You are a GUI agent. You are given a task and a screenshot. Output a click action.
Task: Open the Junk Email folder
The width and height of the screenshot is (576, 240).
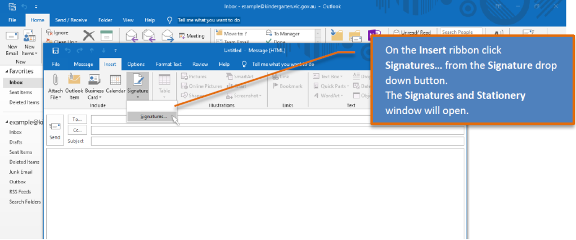pyautogui.click(x=21, y=172)
